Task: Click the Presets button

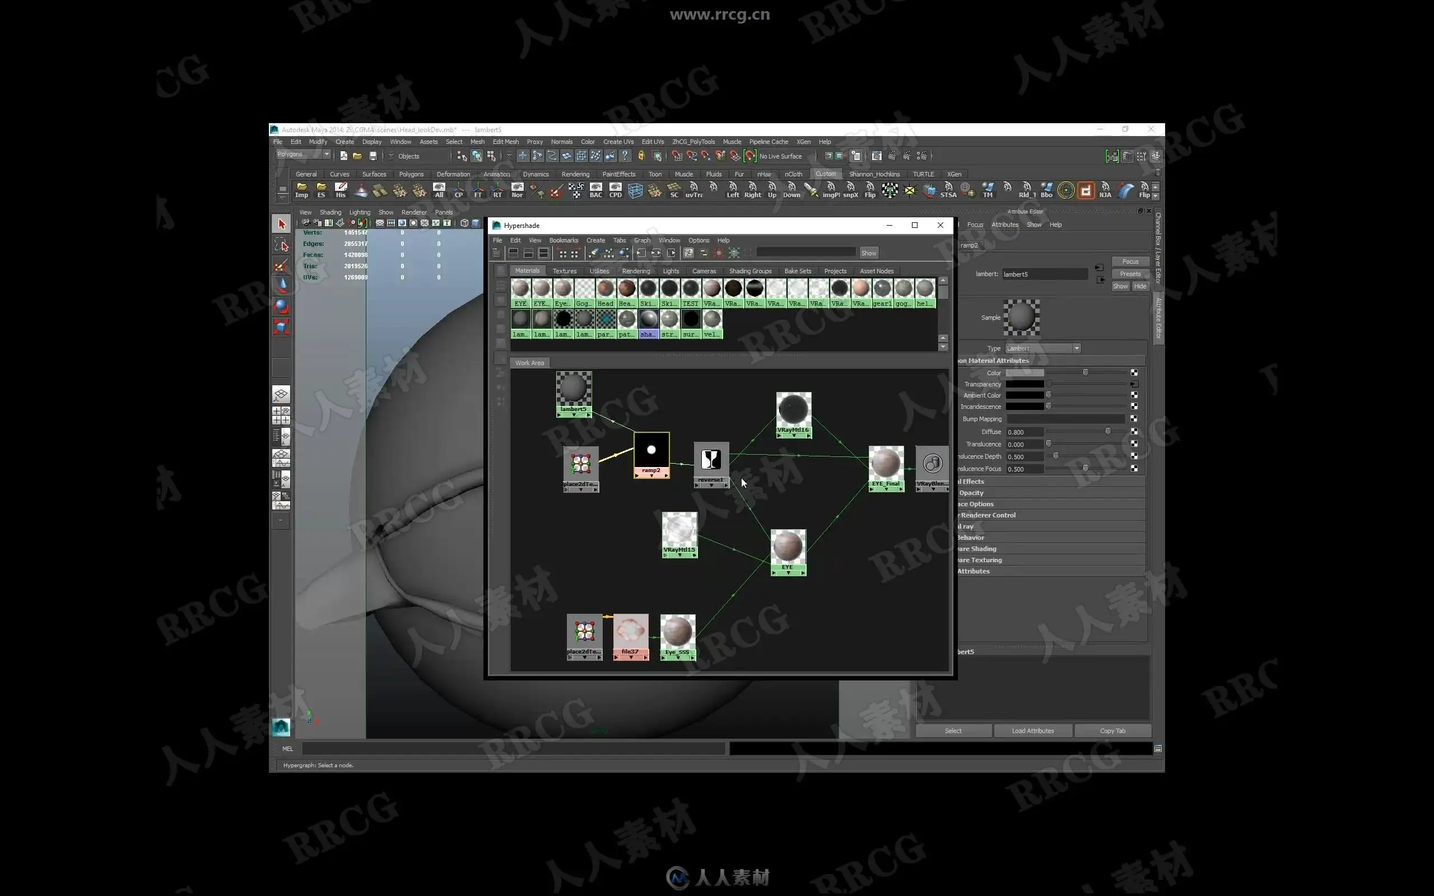Action: (1130, 274)
